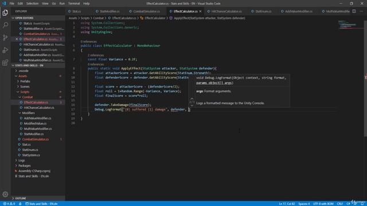Switch to the AddValueModifier.cs tab
Screen dimensions: 367x206
(x=298, y=11)
